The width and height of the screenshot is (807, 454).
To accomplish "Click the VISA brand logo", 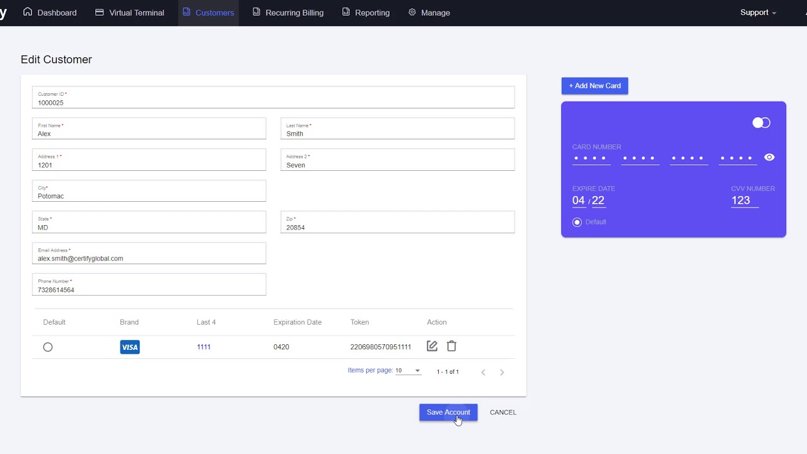I will (130, 347).
